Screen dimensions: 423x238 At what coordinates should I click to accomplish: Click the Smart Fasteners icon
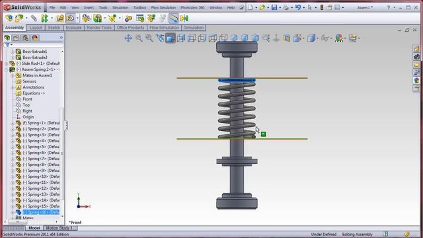pyautogui.click(x=59, y=19)
